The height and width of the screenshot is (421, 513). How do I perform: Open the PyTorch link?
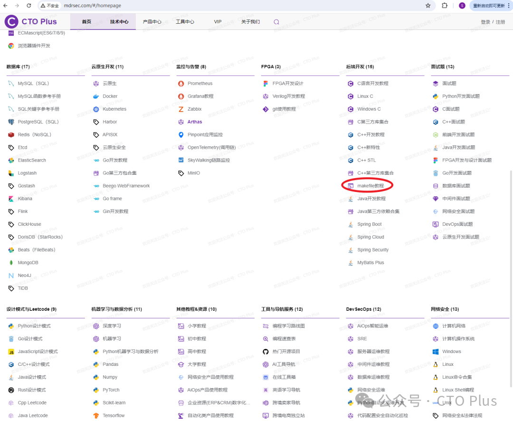click(x=111, y=390)
